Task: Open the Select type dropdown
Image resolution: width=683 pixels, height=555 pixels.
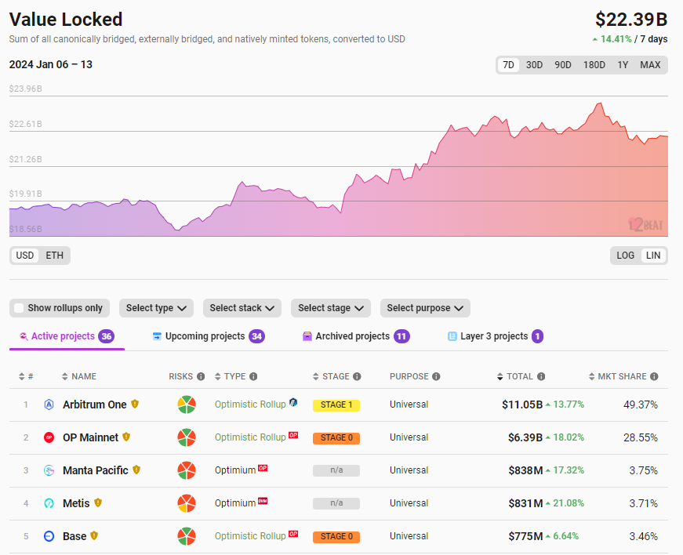Action: 158,308
